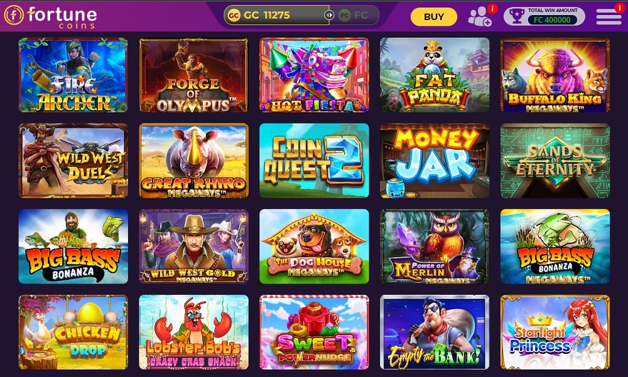Toggle the GC/FC currency switch arrow
This screenshot has height=377, width=628.
tap(329, 15)
